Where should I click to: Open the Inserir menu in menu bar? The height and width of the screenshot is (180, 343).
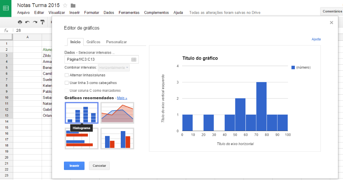click(x=75, y=12)
